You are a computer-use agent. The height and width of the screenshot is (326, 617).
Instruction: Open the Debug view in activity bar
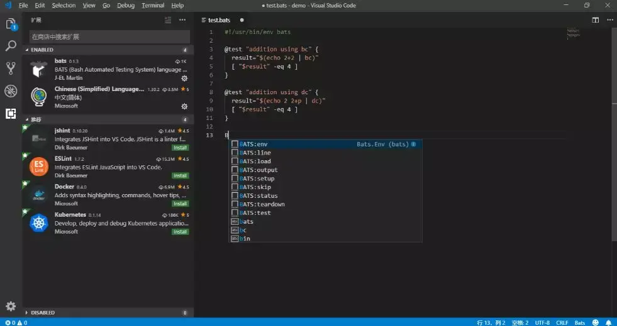click(11, 91)
